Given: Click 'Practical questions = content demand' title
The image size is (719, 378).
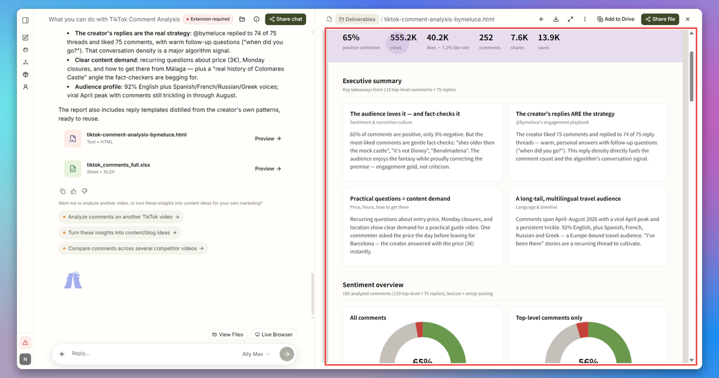Looking at the screenshot, I should (400, 198).
